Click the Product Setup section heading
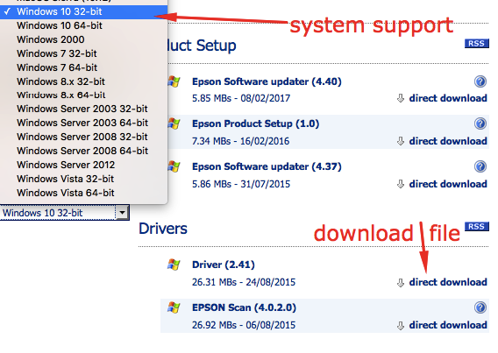Viewport: 498px width, 353px height. point(202,46)
